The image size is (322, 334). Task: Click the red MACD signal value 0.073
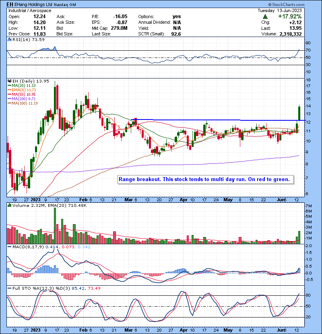point(68,247)
